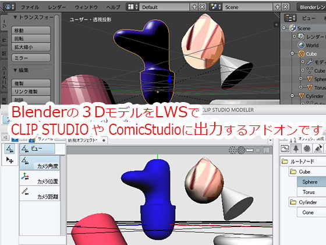Click the World globe icon in outliner
This screenshot has width=326, height=245.
(x=301, y=45)
